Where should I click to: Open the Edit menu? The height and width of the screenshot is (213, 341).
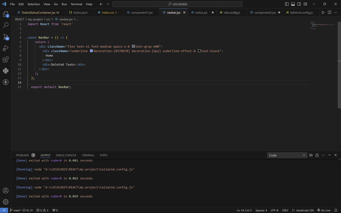[21, 4]
